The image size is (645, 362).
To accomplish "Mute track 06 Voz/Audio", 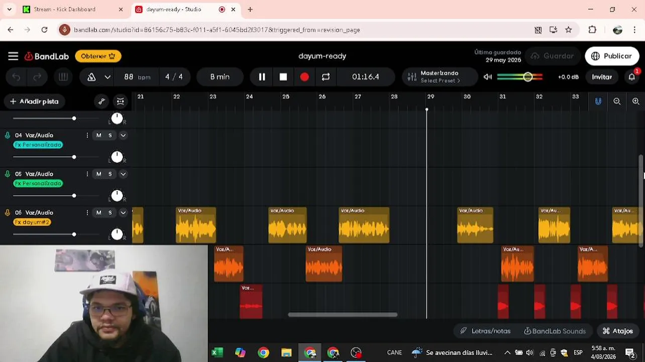I will pyautogui.click(x=98, y=213).
